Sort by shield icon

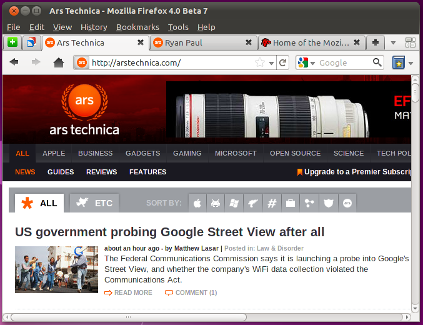[x=328, y=203]
